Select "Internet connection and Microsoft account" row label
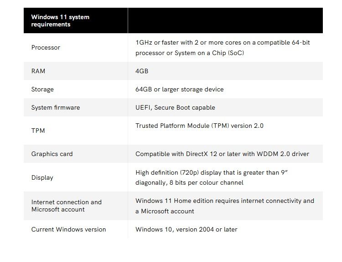Viewport: 342px width, 262px height. click(x=66, y=206)
